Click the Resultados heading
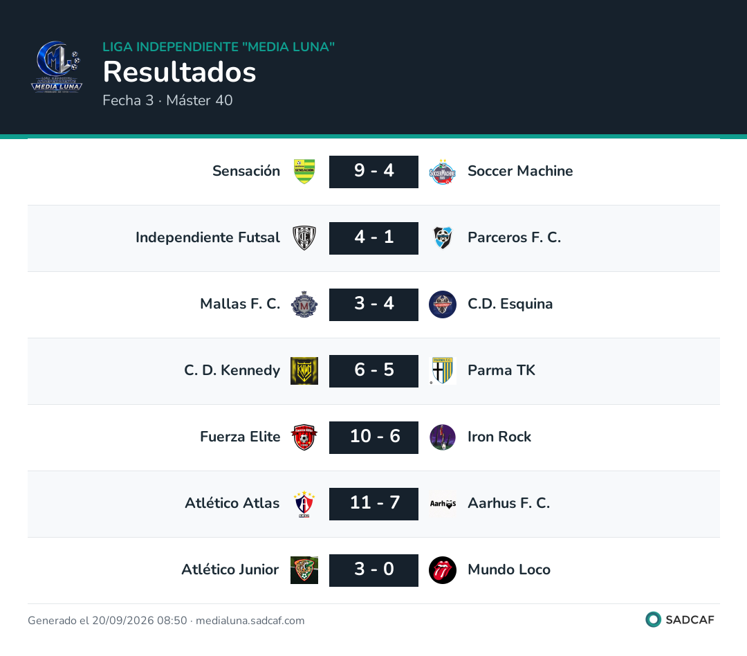Screen dimensions: 747x656 [180, 72]
